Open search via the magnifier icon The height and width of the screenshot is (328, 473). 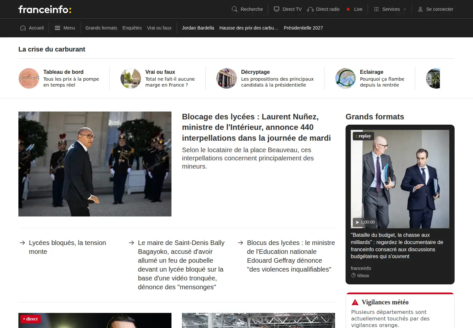(235, 9)
